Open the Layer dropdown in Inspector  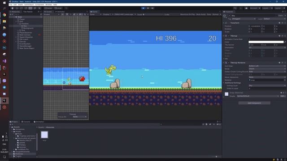pos(274,19)
